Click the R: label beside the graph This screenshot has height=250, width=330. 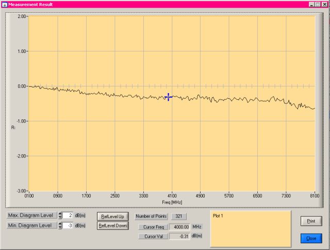[13, 128]
